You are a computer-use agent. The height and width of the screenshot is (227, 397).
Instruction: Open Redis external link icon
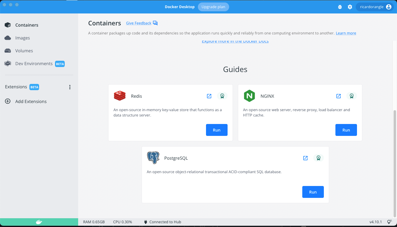[209, 96]
